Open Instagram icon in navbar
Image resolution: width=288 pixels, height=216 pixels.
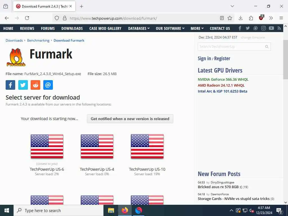coord(264,28)
